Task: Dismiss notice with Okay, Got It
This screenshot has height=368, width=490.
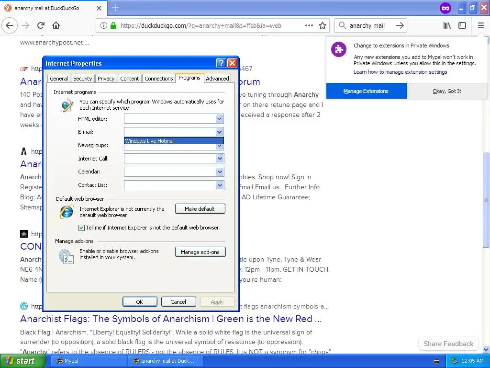Action: 447,91
